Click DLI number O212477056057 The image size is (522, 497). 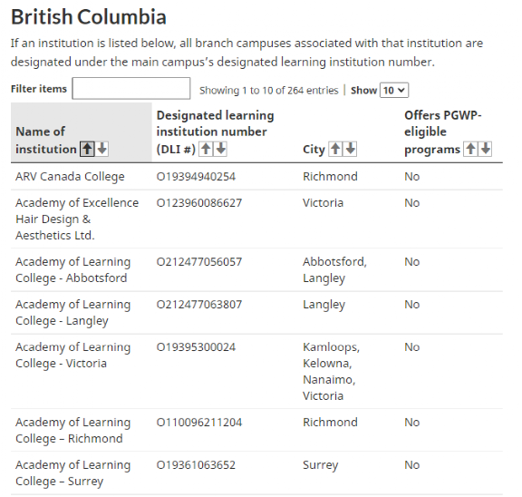tap(199, 262)
